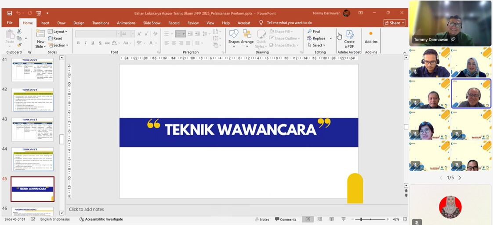The image size is (493, 225).
Task: Start Slide Show from status bar
Action: pyautogui.click(x=344, y=219)
